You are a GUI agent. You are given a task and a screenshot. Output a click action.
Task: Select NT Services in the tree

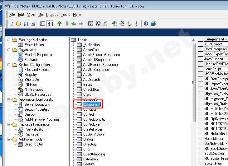point(34,90)
